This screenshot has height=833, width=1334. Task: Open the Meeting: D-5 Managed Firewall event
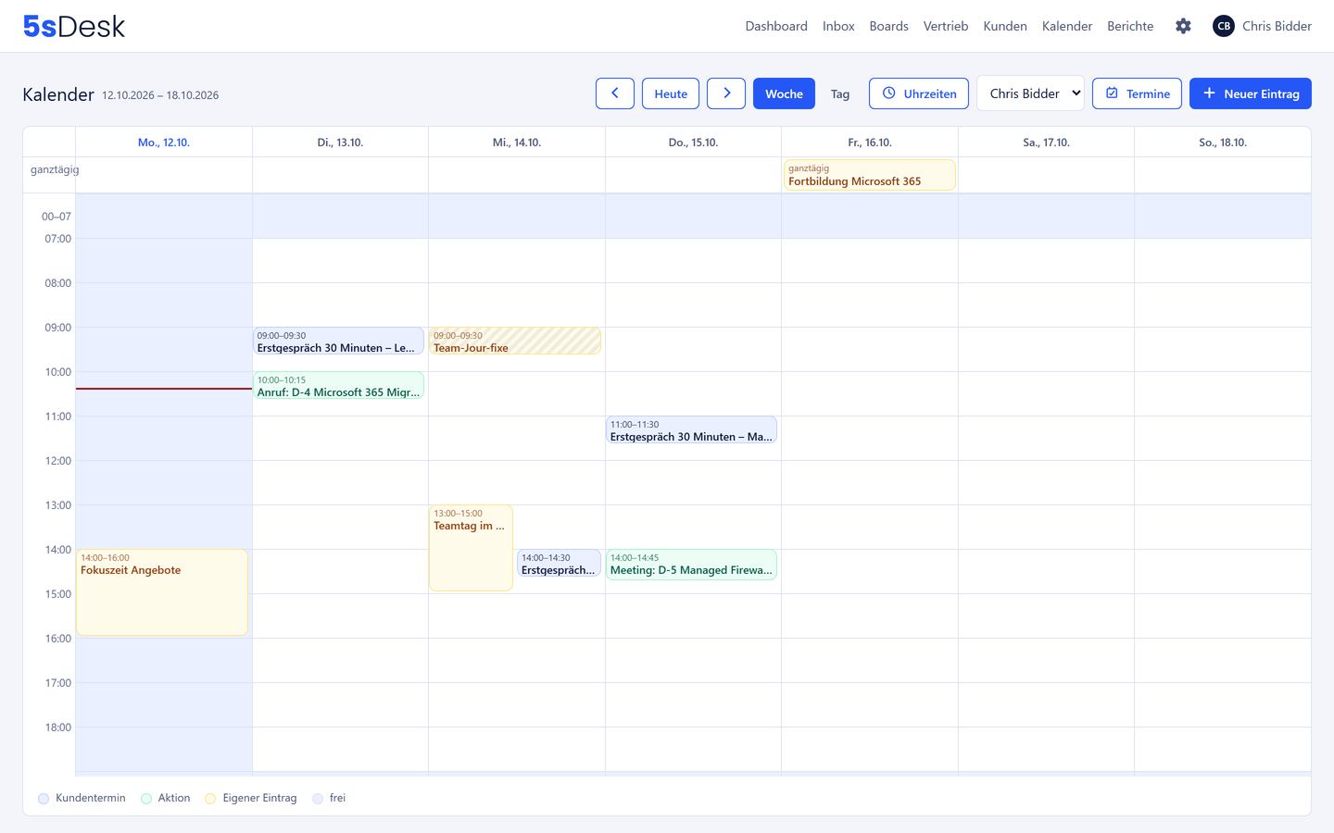pyautogui.click(x=691, y=564)
